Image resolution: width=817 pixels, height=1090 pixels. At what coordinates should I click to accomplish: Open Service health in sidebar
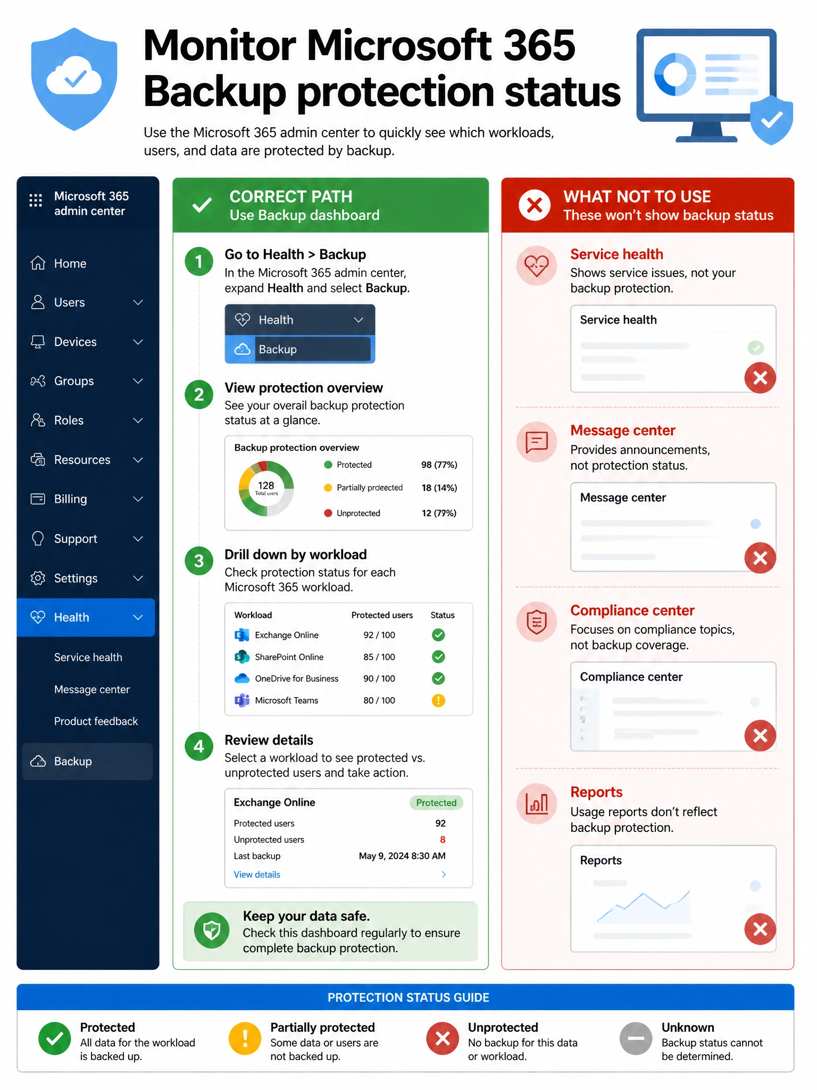coord(88,657)
